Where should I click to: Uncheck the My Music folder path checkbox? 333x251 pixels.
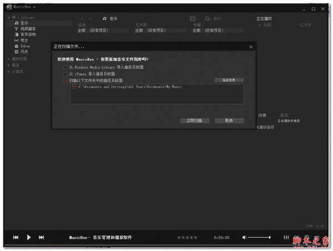[x=74, y=87]
